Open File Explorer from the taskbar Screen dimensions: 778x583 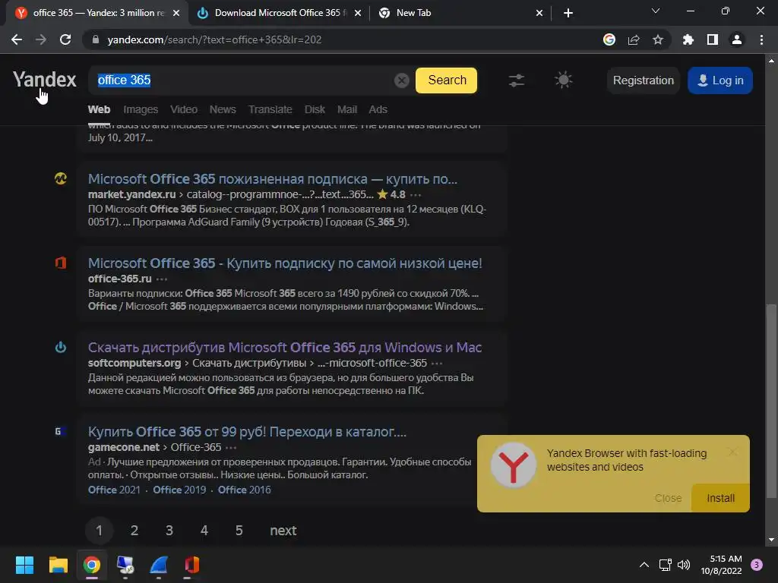pos(58,565)
